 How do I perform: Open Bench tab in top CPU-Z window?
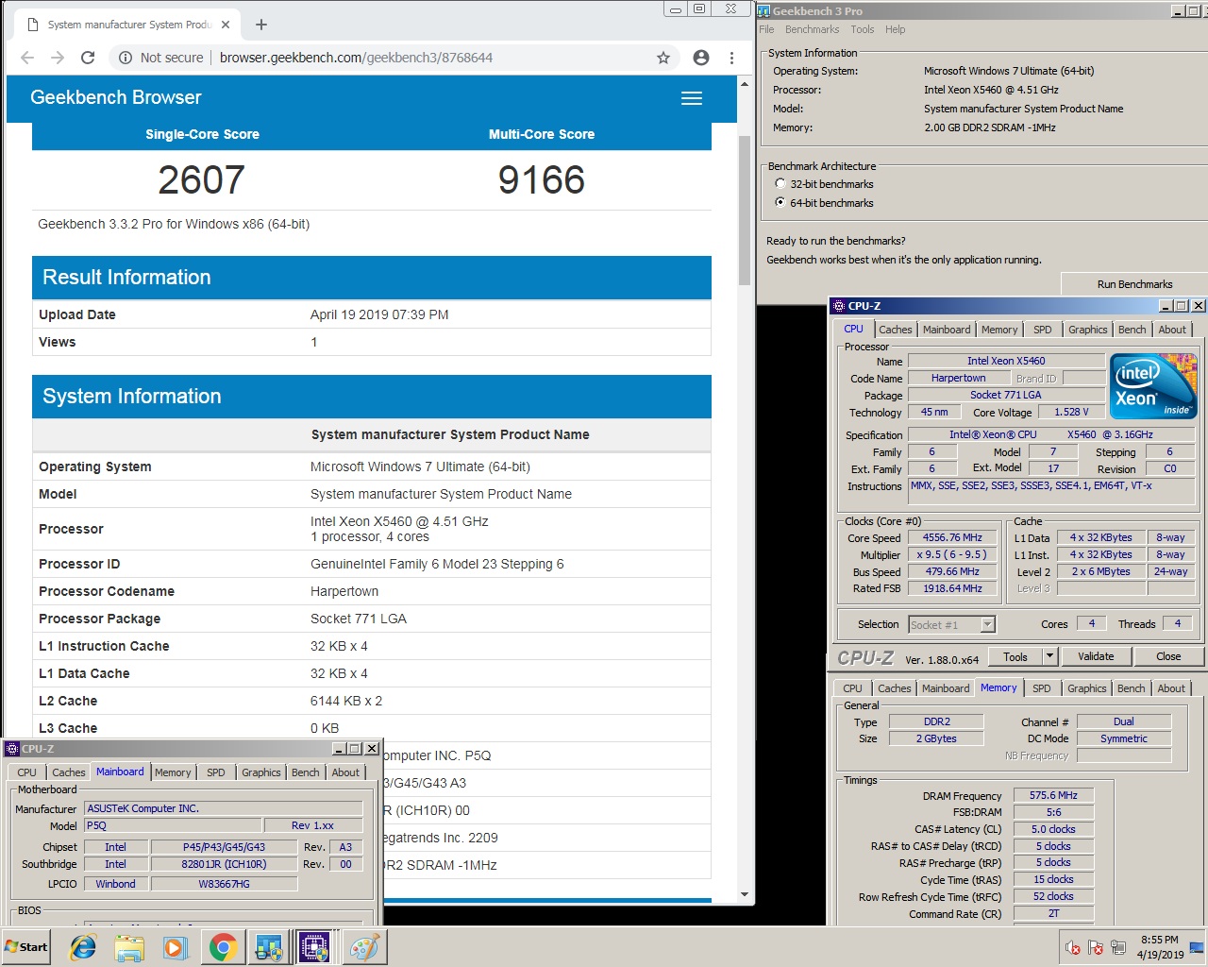tap(1132, 330)
